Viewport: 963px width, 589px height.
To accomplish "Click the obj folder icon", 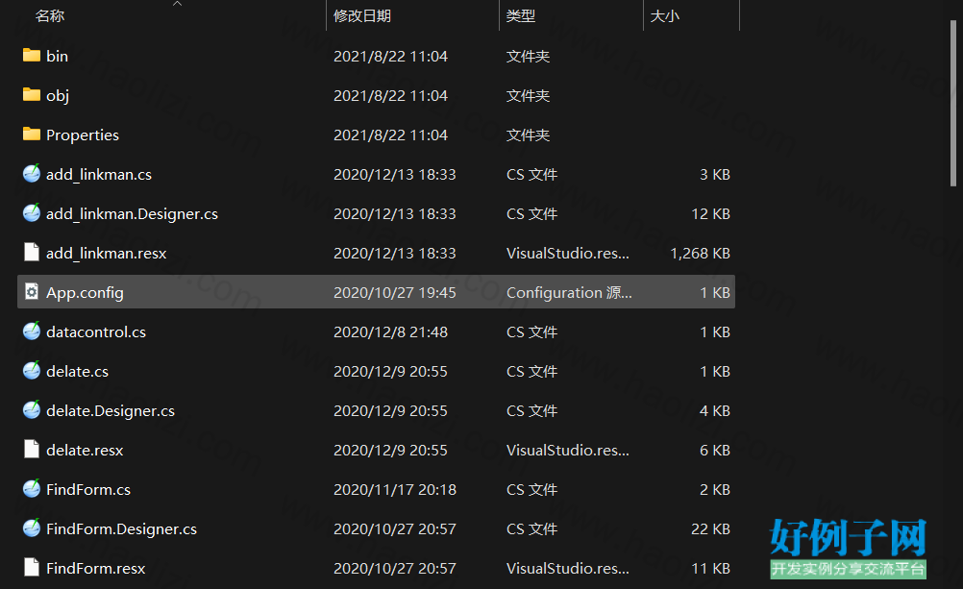I will [32, 95].
